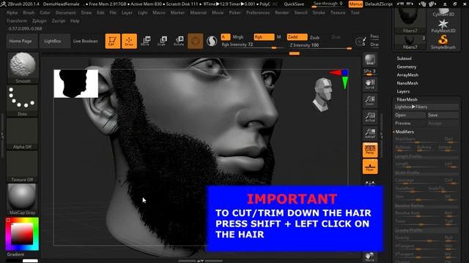Click the Move hand icon at bottom
Screen dimensions: 469x263
point(370,257)
